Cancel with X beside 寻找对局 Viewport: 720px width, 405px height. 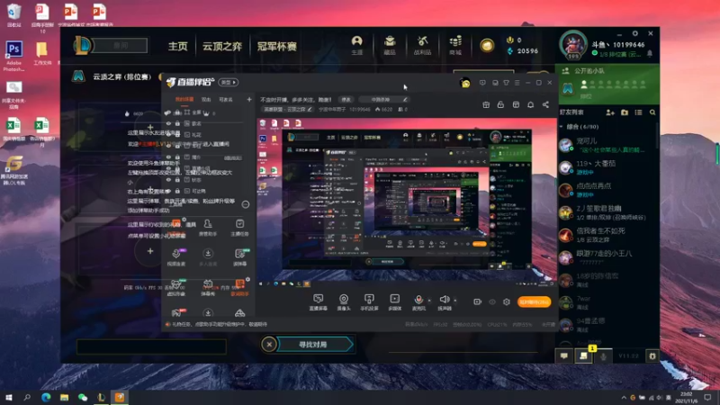point(269,345)
